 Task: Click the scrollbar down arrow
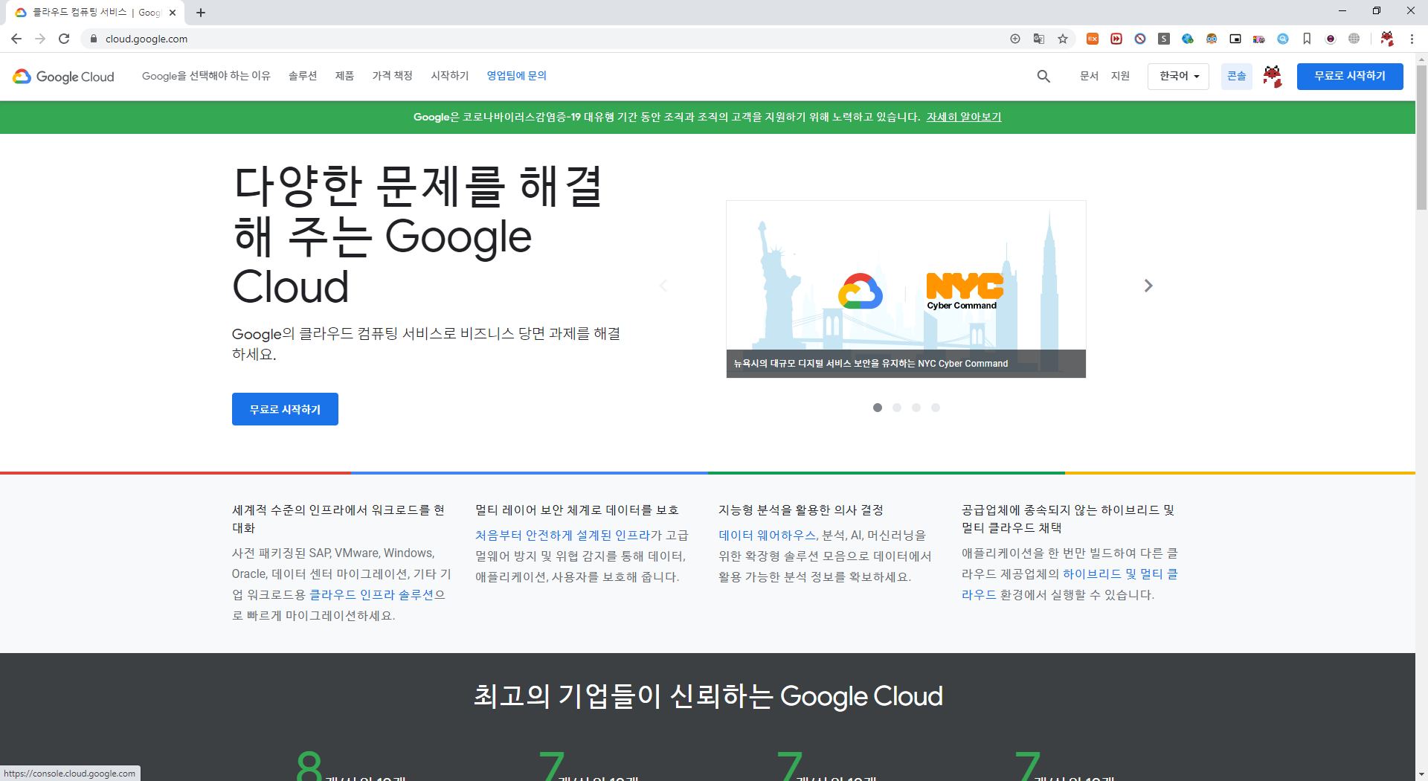pos(1421,774)
